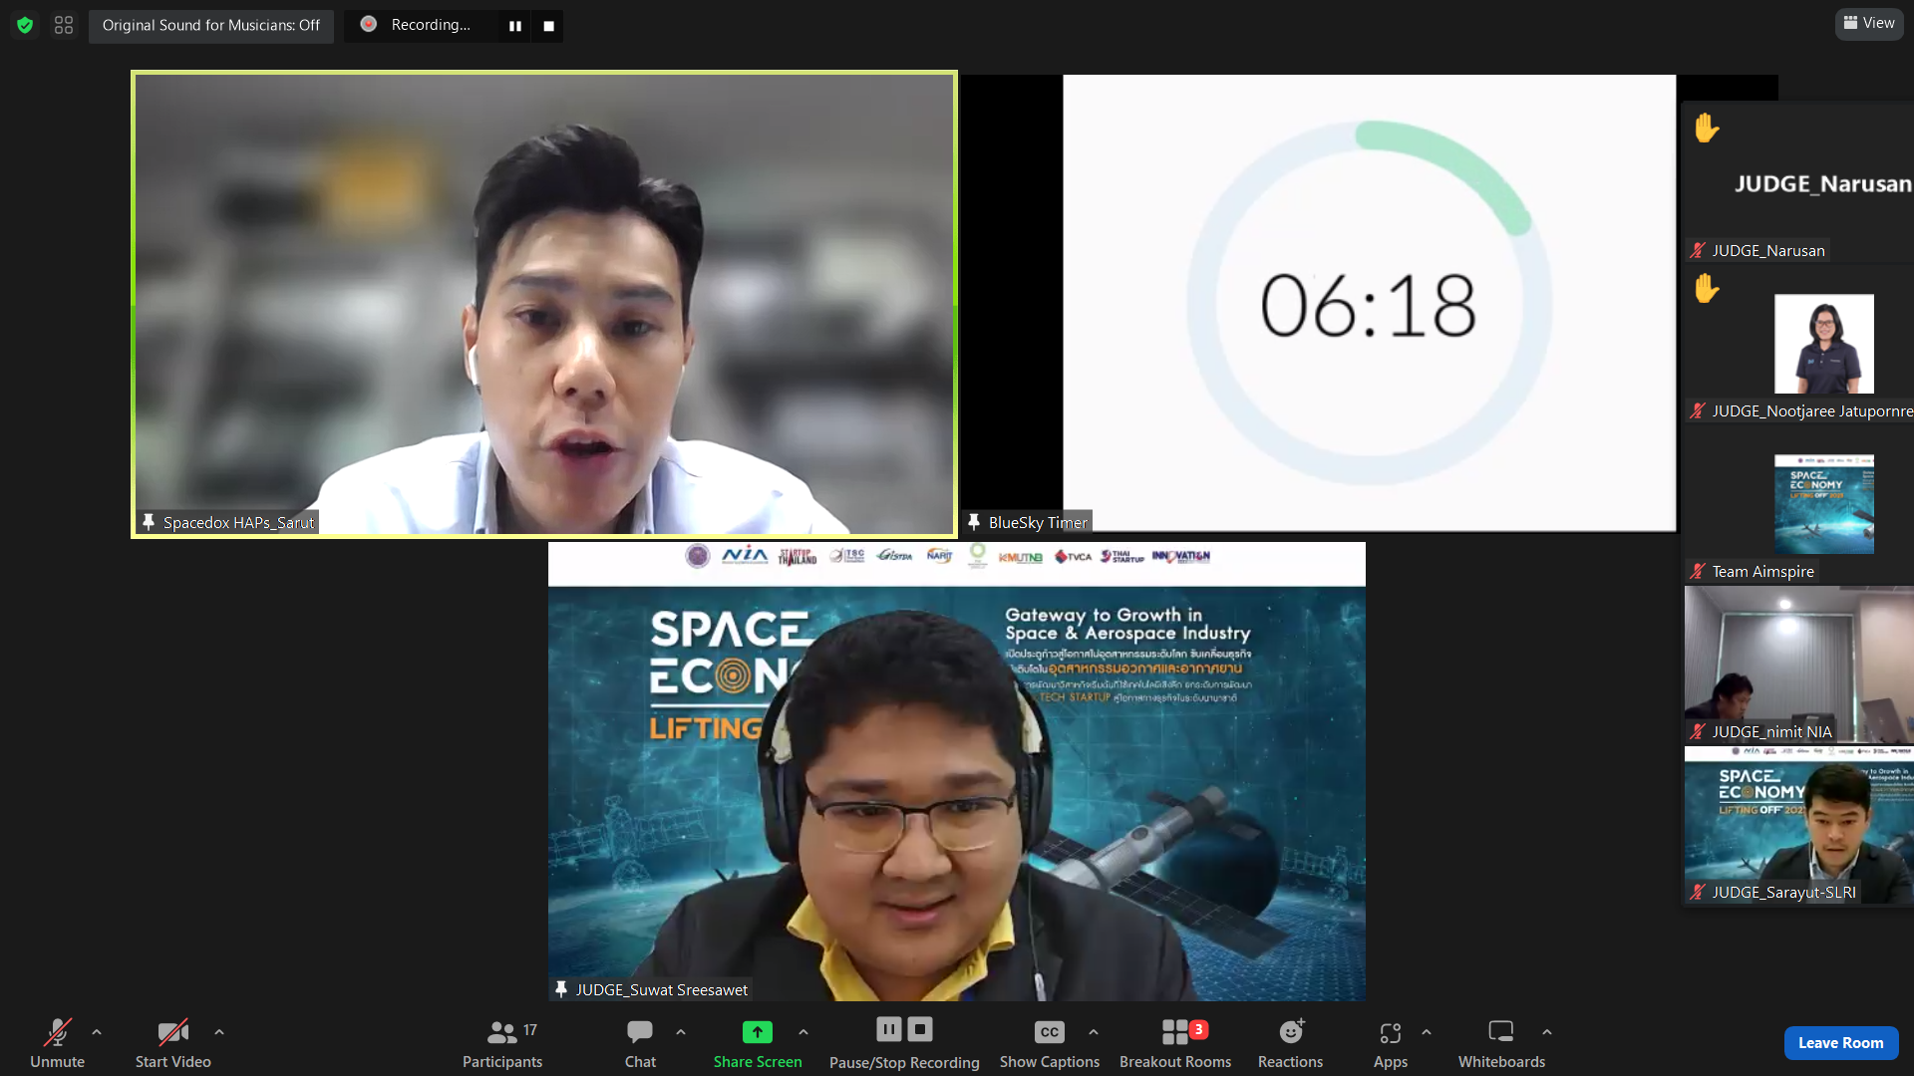The height and width of the screenshot is (1076, 1914).
Task: Click the muted mic icon for JUDGE_nimit NIA
Action: (1698, 731)
